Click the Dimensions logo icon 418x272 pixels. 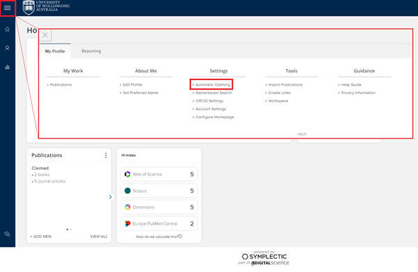coord(127,207)
